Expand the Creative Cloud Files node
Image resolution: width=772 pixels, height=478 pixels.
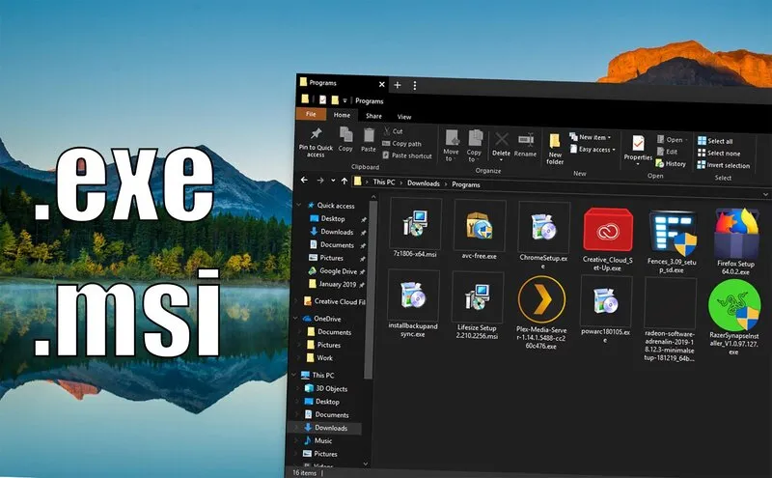coord(297,301)
